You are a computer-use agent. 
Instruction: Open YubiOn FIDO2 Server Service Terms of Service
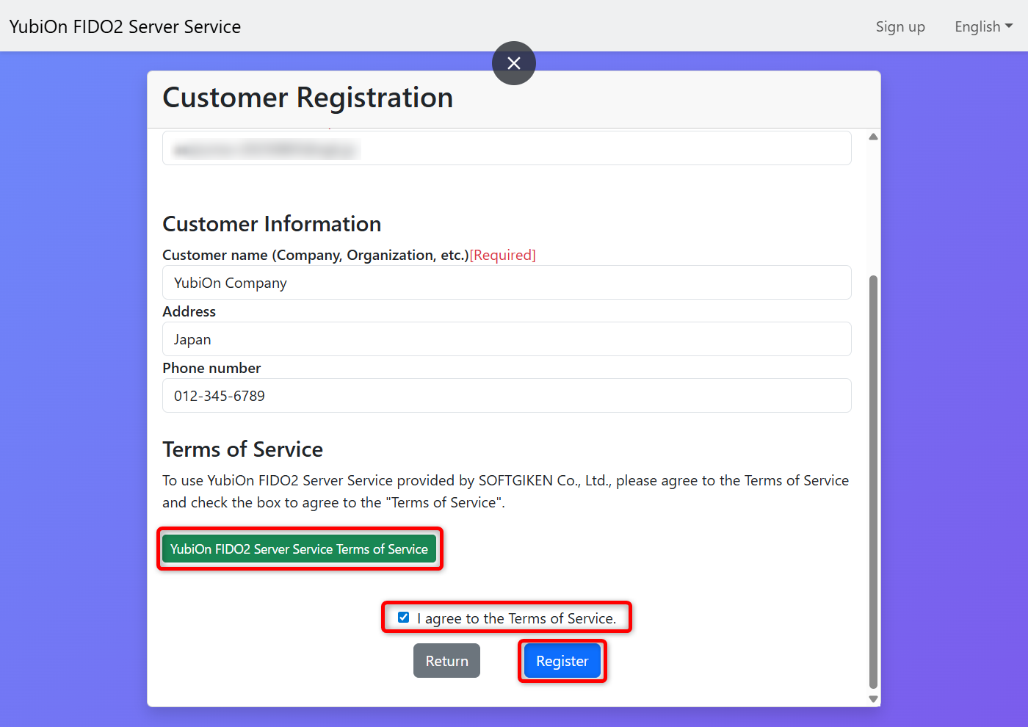tap(300, 549)
